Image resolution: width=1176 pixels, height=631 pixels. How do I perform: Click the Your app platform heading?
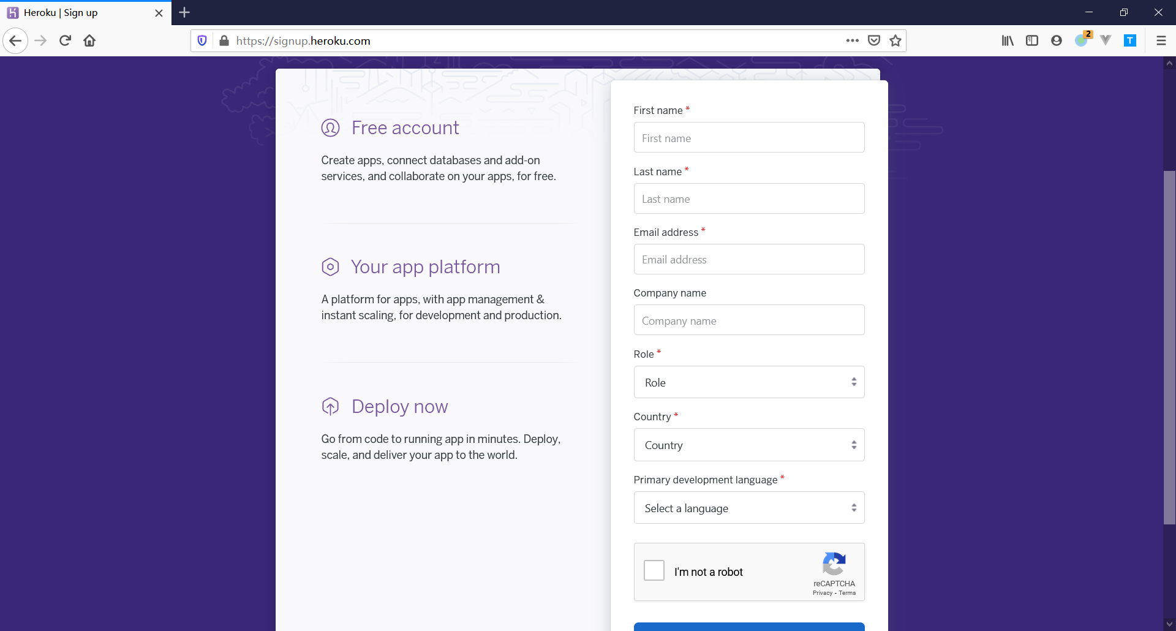tap(426, 267)
